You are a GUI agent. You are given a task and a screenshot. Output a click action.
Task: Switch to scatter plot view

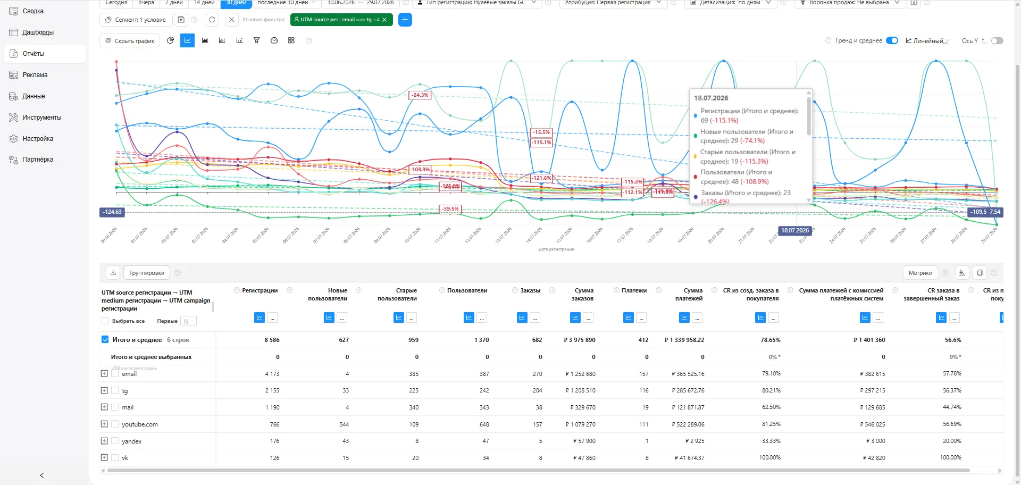click(239, 40)
